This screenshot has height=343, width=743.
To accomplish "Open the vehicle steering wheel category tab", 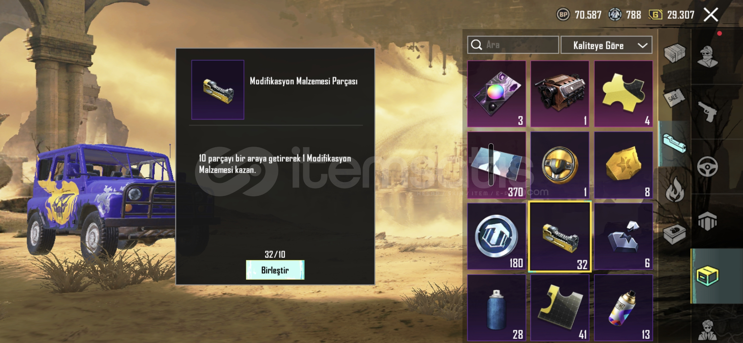I will tap(708, 166).
